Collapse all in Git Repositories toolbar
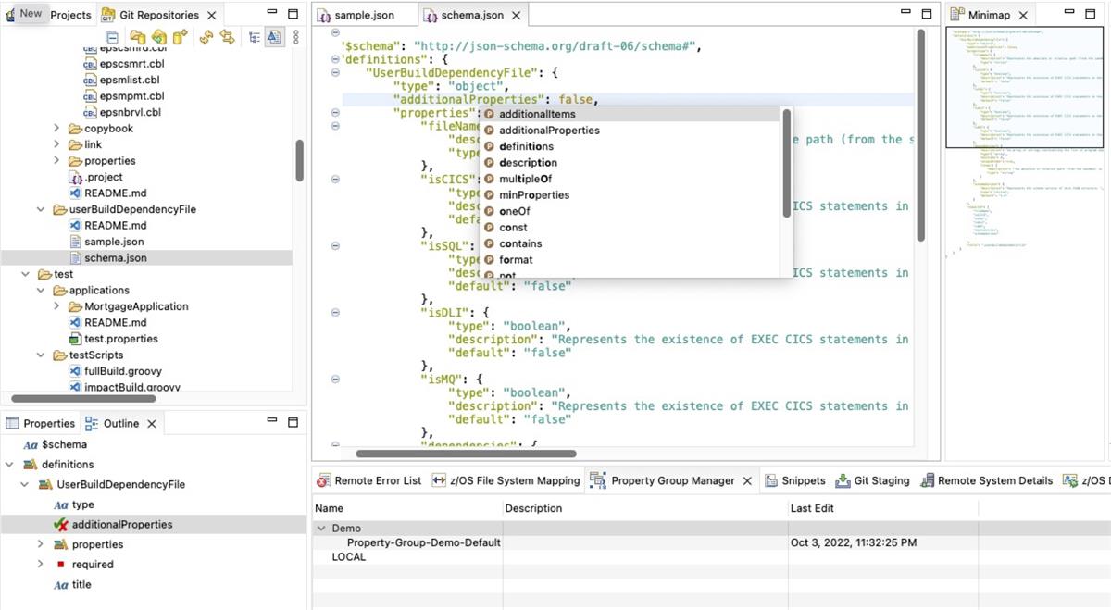This screenshot has width=1111, height=610. click(x=112, y=37)
